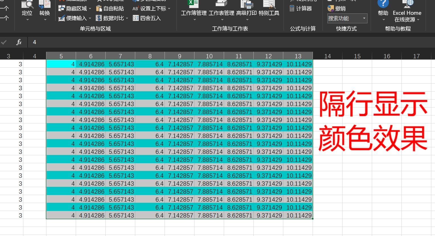This screenshot has height=236, width=435.
Task: Expand the chevron under 特别工具
Action: tap(269, 20)
